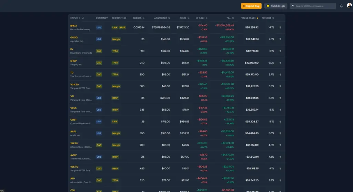This screenshot has width=353, height=192.
Task: Open the SHOP ticker link
Action: (73, 61)
